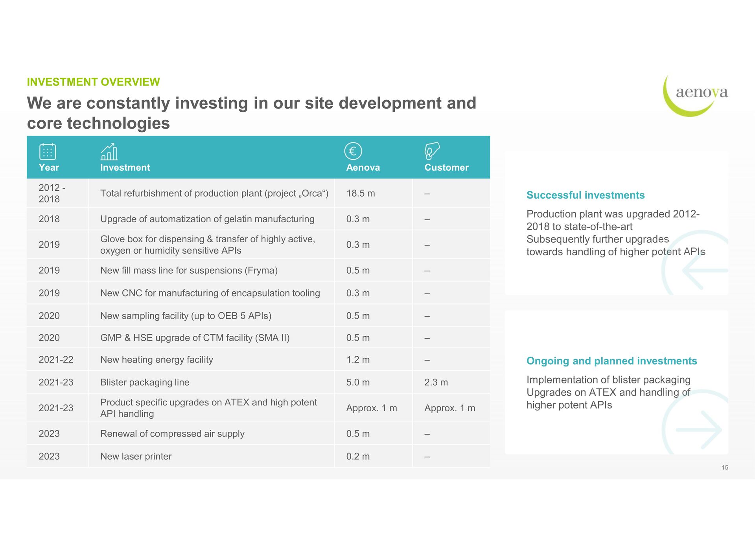This screenshot has width=755, height=534.
Task: Click the Customer column header
Action: coord(446,168)
